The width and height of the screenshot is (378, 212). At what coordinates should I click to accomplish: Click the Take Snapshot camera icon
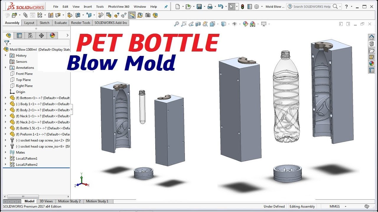148,15
